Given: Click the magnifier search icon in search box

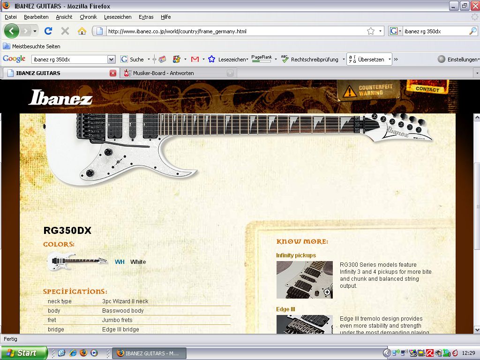Looking at the screenshot, I should pyautogui.click(x=472, y=31).
